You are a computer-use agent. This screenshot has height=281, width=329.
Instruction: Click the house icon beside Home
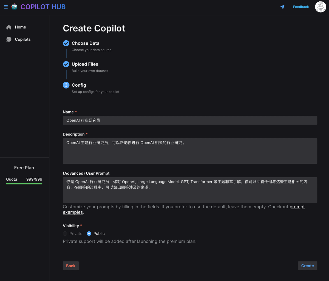[8, 27]
